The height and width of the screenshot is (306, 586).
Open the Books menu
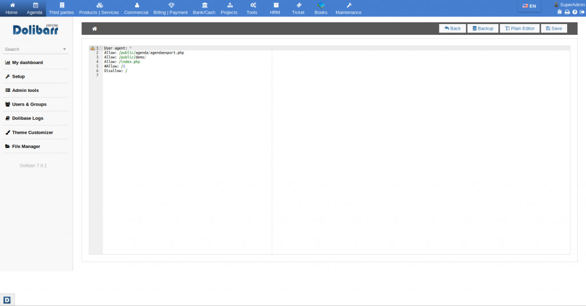[321, 8]
